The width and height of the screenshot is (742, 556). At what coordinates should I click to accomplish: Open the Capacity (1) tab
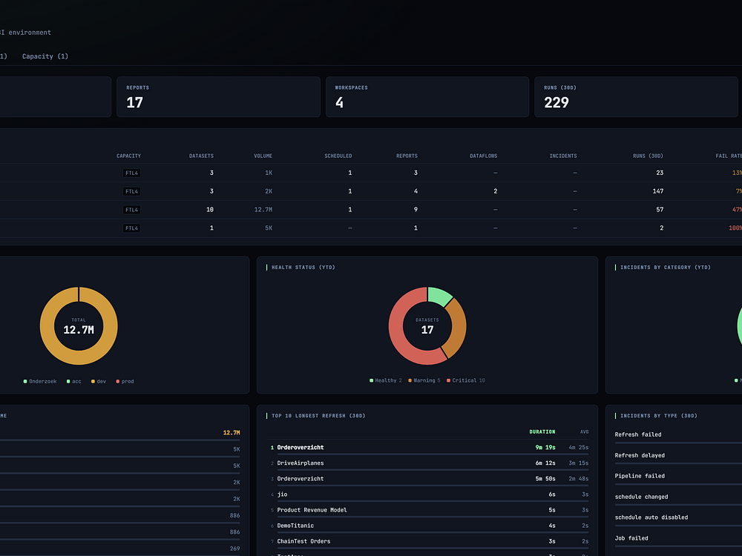(45, 56)
